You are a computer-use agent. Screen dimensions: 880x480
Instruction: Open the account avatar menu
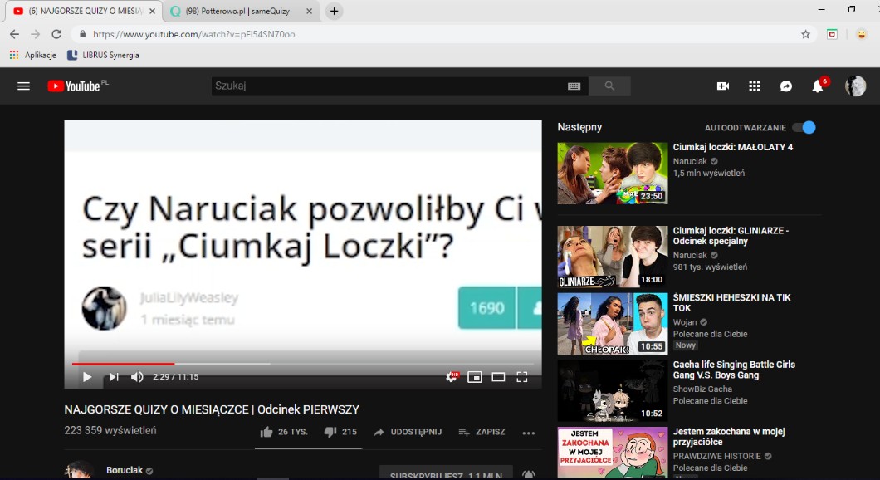(x=855, y=86)
